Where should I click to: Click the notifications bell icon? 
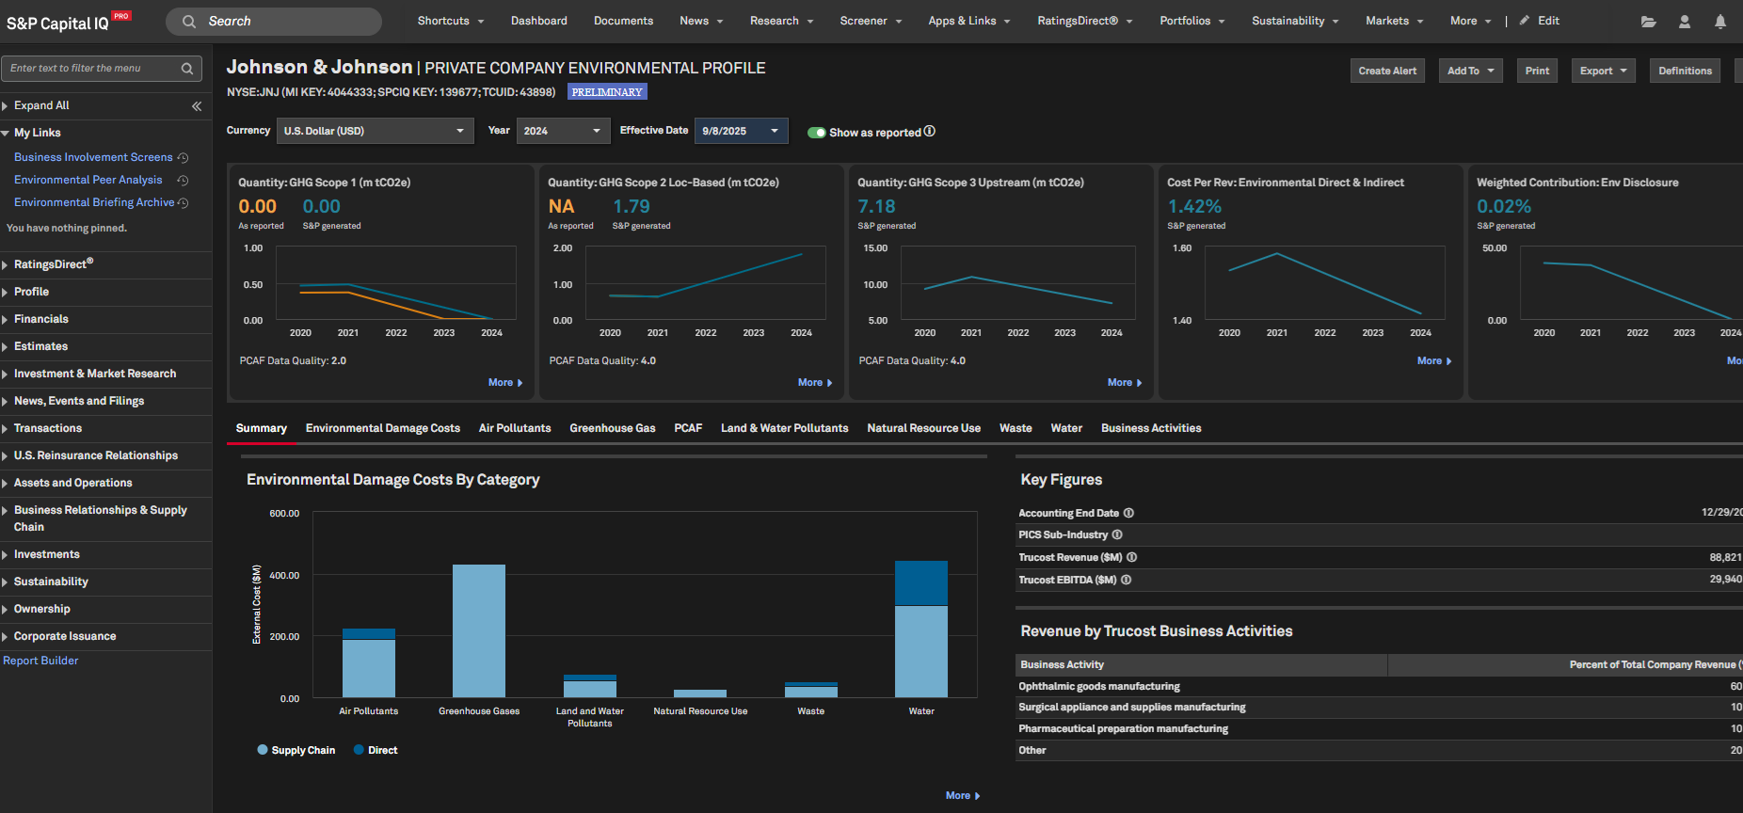[1719, 22]
